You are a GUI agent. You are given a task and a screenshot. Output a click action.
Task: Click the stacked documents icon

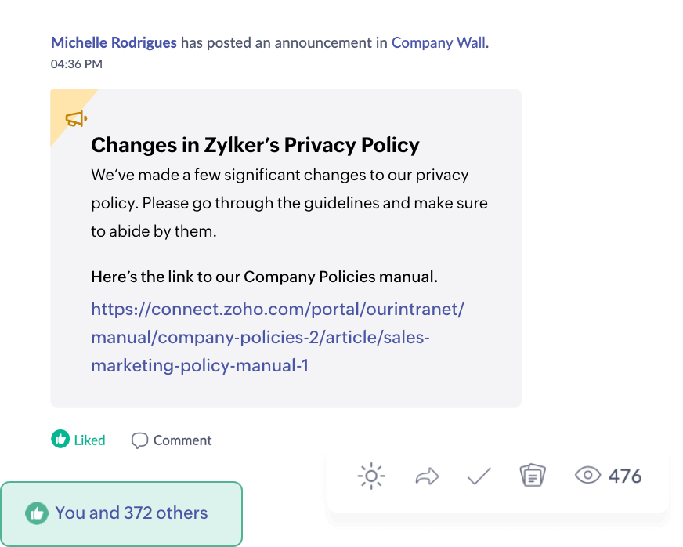[533, 475]
